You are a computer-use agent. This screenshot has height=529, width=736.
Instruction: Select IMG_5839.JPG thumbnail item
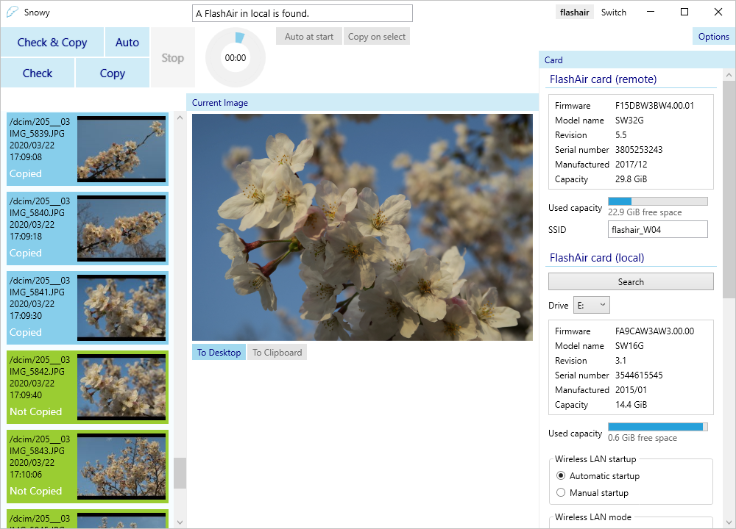tap(88, 149)
